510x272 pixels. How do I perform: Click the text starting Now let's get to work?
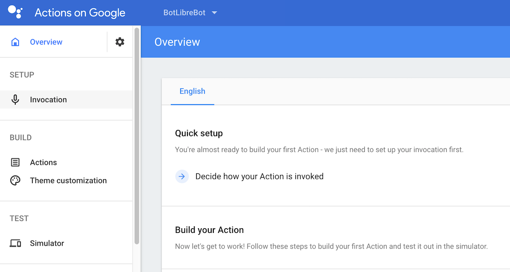331,246
